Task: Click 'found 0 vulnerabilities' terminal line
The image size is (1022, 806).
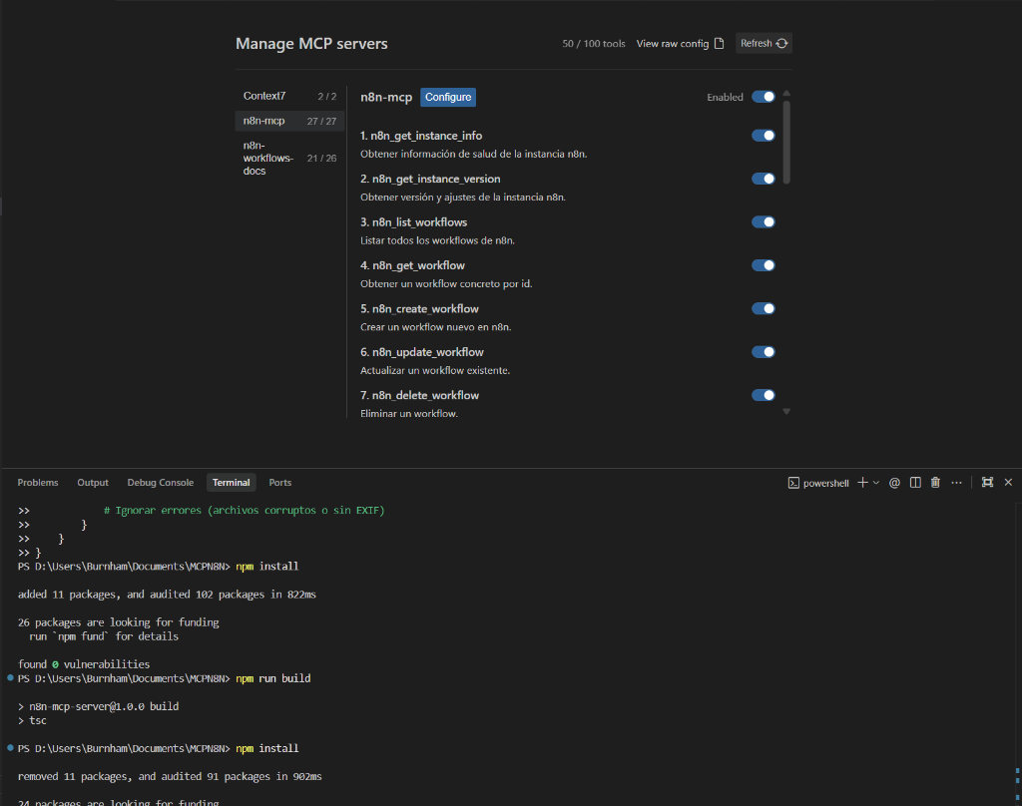Action: 84,664
